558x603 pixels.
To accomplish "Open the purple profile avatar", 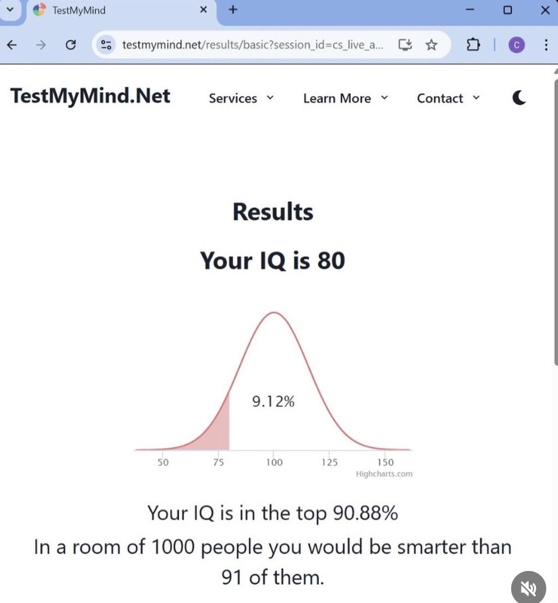I will click(x=516, y=45).
